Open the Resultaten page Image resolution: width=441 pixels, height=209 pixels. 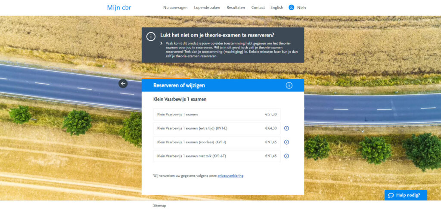[x=236, y=8]
